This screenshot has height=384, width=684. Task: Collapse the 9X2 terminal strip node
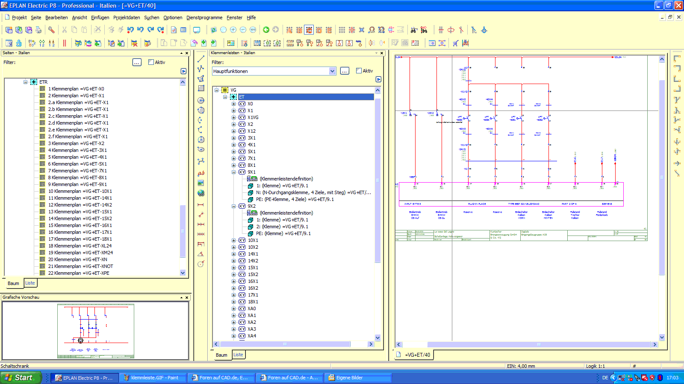(234, 206)
